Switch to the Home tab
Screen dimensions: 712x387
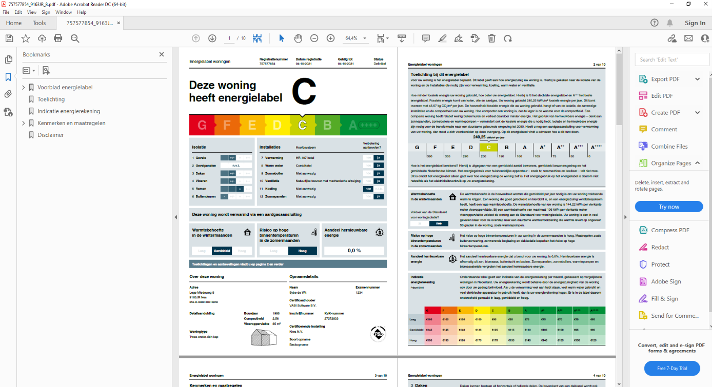click(14, 23)
